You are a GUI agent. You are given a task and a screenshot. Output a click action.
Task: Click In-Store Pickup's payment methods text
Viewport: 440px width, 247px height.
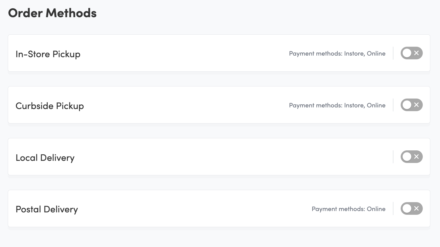[337, 53]
